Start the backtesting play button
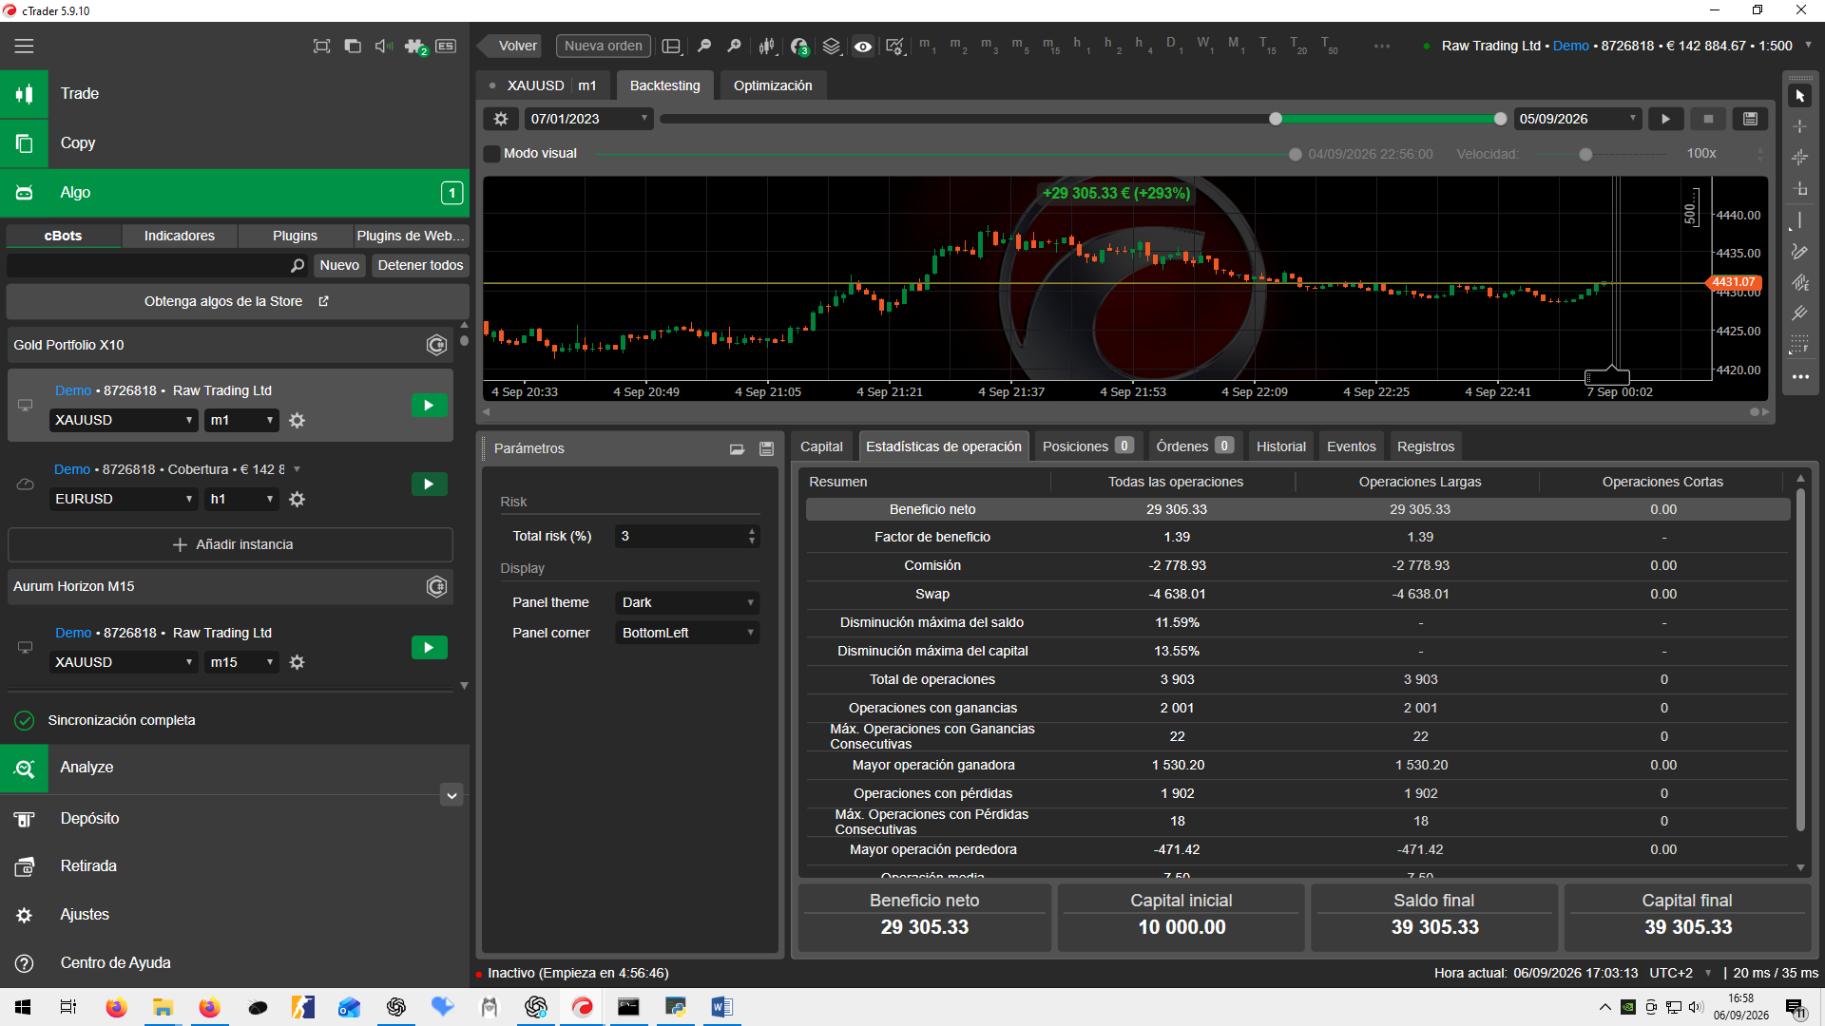Viewport: 1825px width, 1026px height. point(1665,119)
